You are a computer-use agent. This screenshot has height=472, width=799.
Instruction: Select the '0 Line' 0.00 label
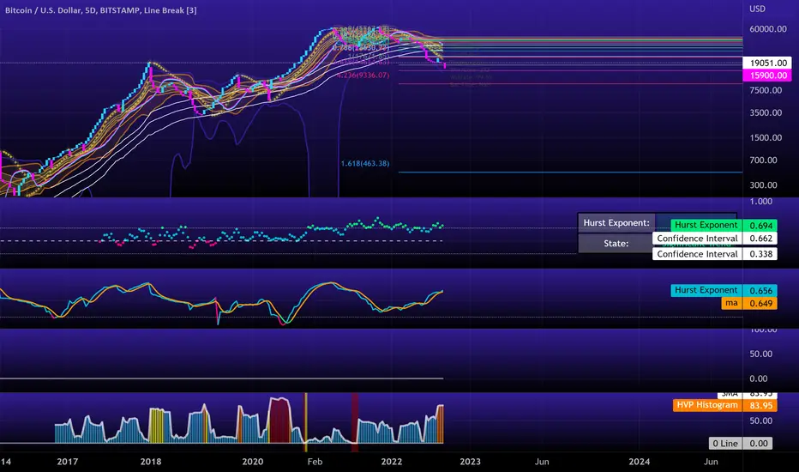[741, 444]
